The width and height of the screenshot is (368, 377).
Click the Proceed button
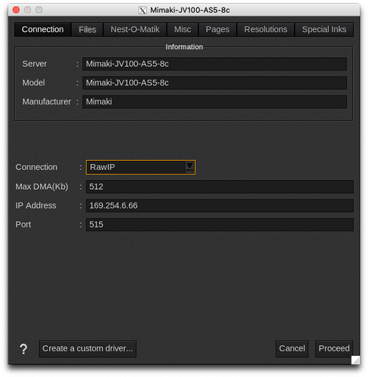click(x=334, y=349)
